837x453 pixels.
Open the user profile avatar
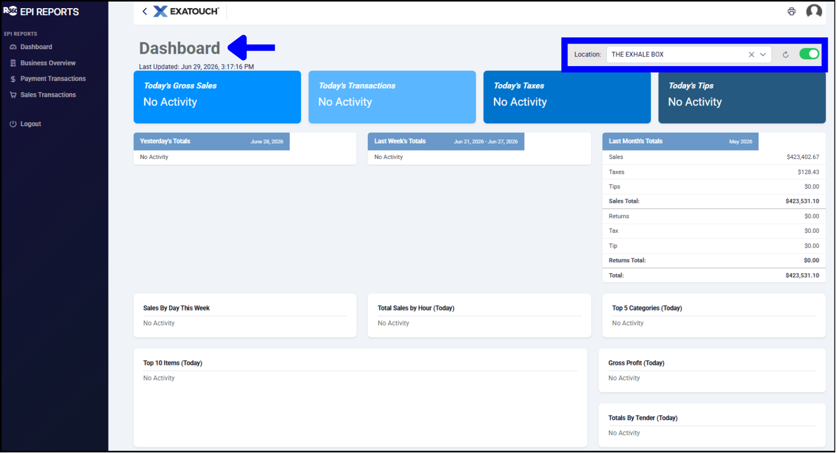(814, 11)
